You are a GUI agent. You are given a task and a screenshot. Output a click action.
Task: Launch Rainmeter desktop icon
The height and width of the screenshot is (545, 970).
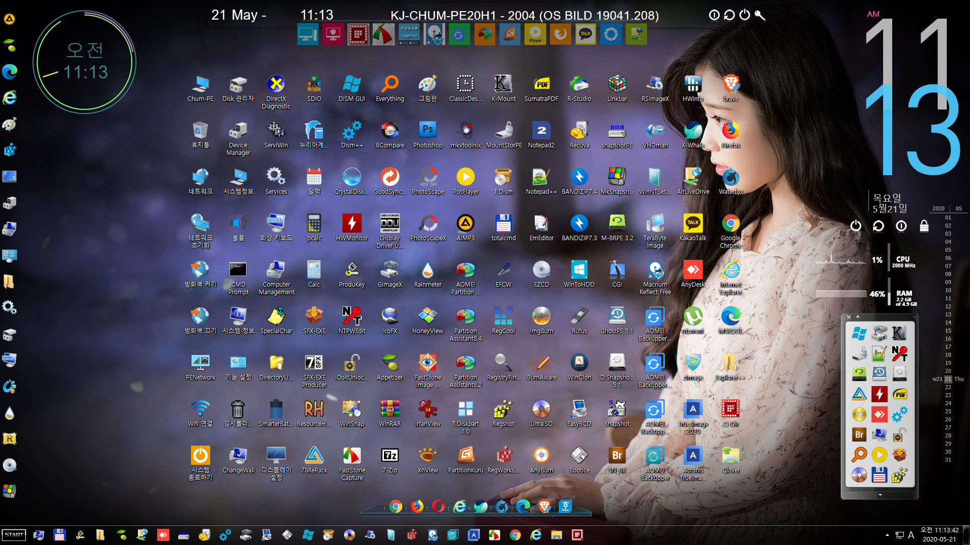[428, 275]
